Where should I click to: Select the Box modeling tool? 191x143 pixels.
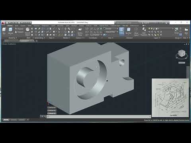[4, 31]
